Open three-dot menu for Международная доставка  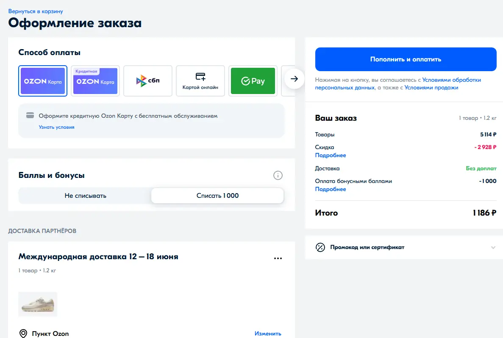pyautogui.click(x=278, y=258)
